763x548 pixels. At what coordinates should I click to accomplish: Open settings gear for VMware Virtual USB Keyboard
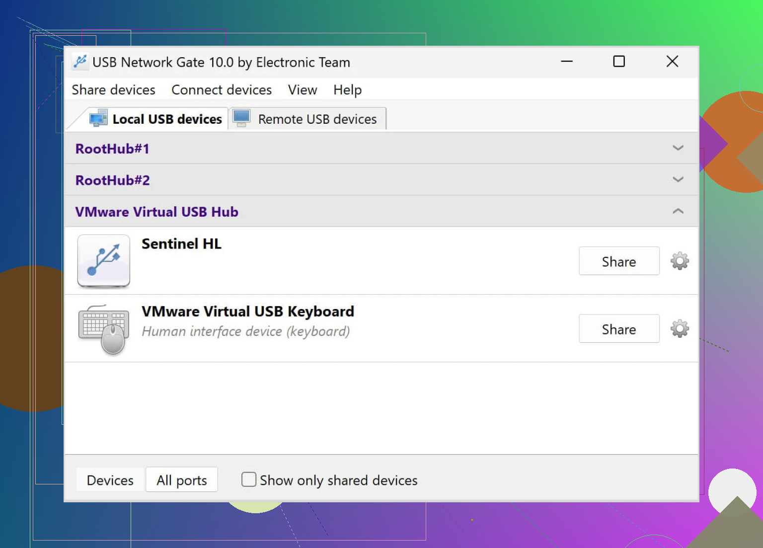(x=680, y=328)
